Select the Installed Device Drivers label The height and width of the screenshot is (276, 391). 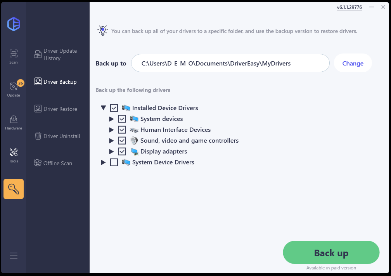(165, 108)
